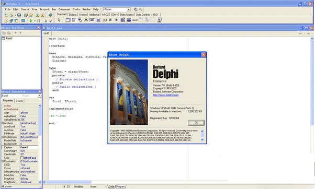
Task: Click OK in the About Delphi dialog
Action: point(196,123)
